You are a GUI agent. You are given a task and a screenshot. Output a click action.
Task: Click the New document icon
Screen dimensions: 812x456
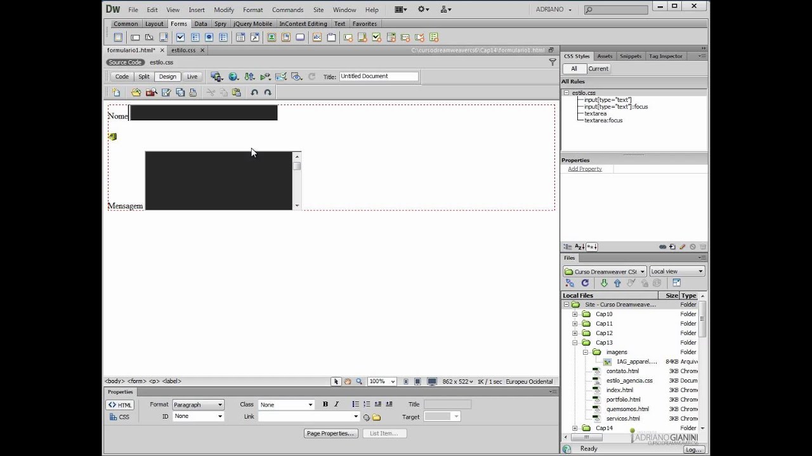click(116, 92)
